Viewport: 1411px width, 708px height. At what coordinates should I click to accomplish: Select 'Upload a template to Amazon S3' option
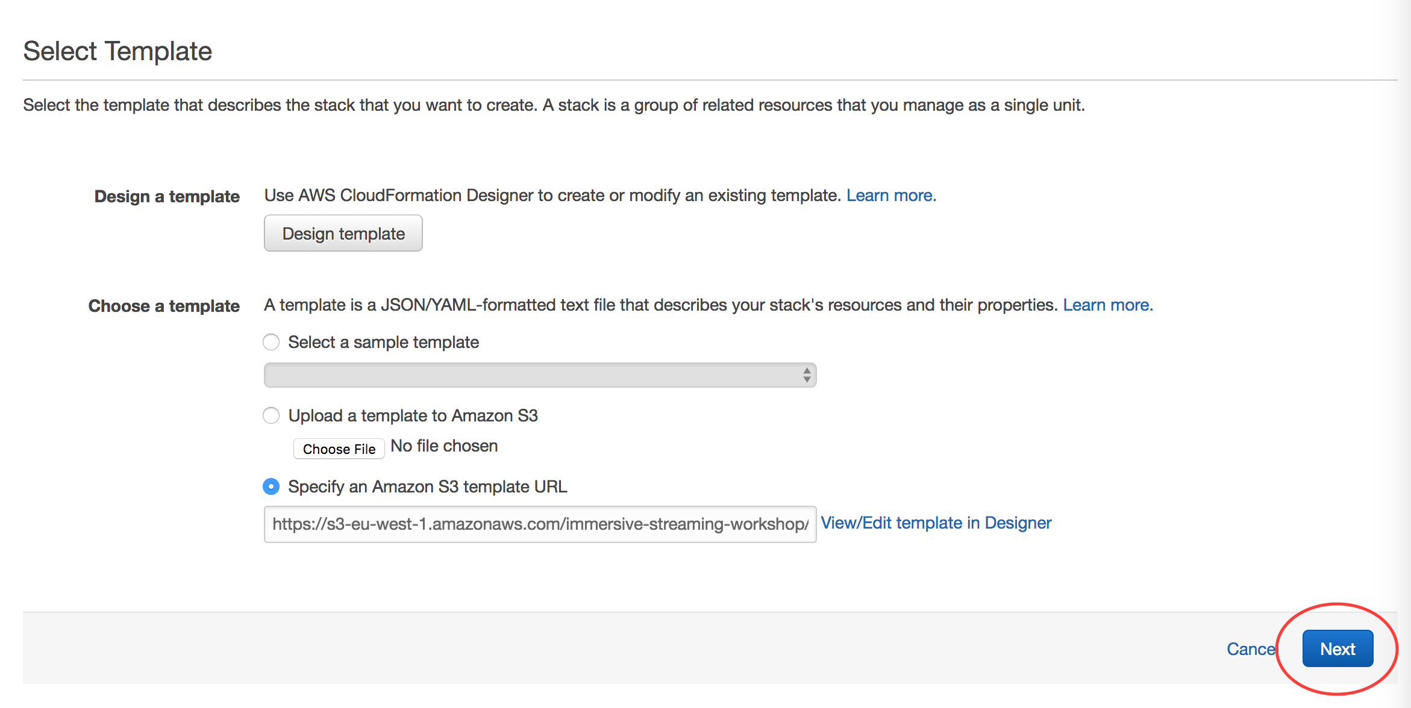pyautogui.click(x=271, y=415)
